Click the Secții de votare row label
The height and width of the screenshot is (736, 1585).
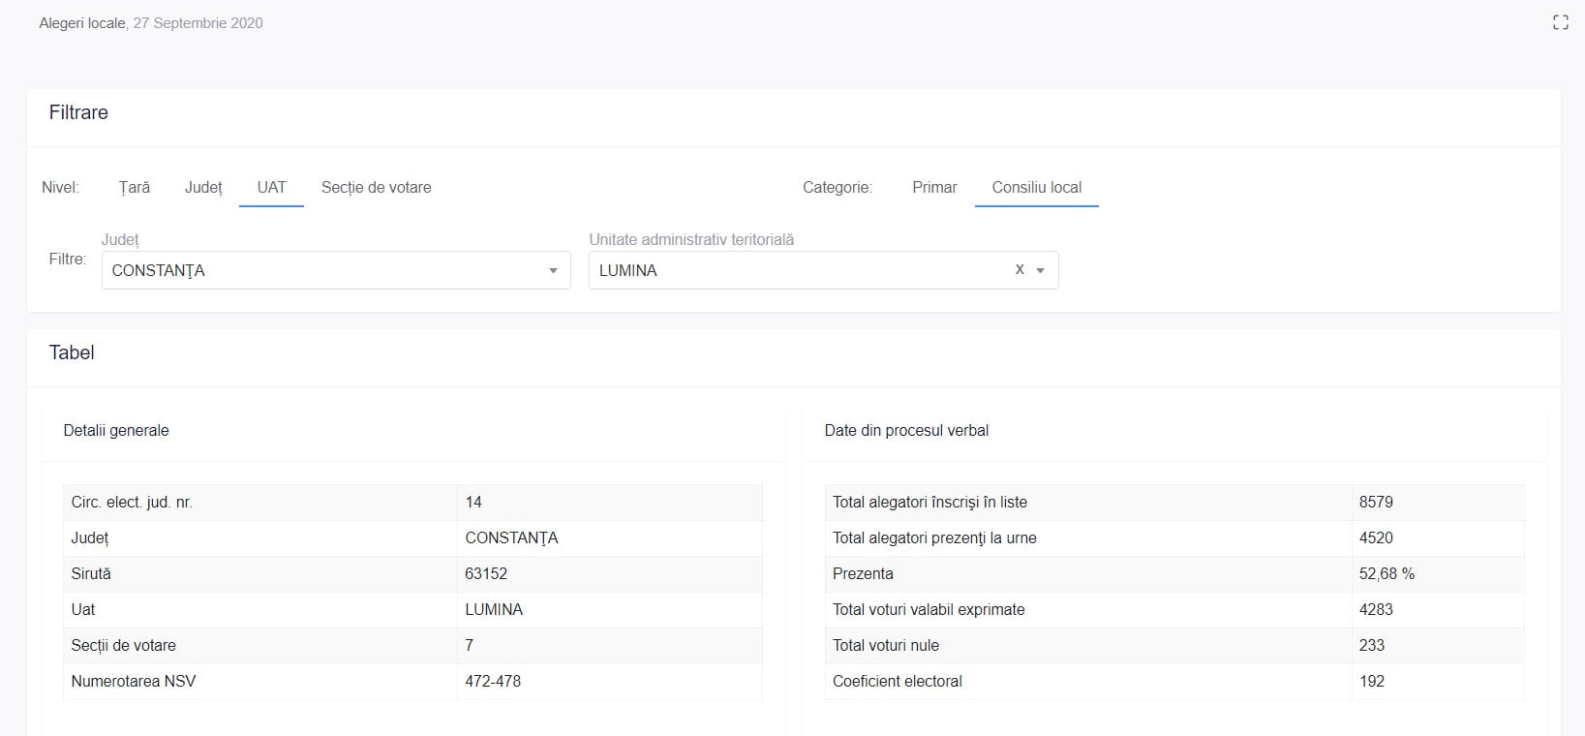(x=123, y=645)
